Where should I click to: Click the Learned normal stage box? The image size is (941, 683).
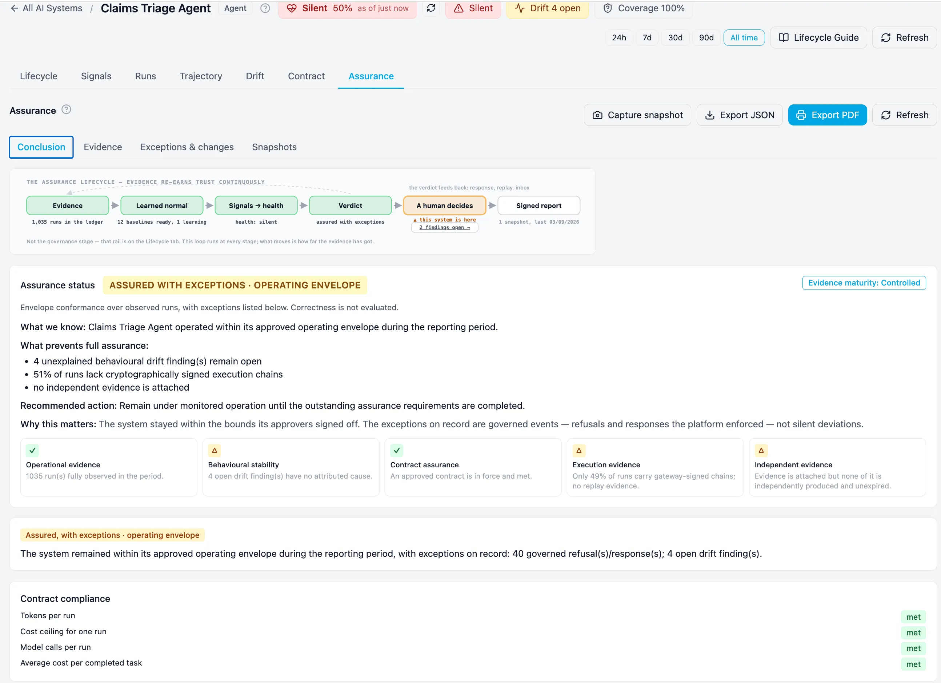pyautogui.click(x=162, y=206)
